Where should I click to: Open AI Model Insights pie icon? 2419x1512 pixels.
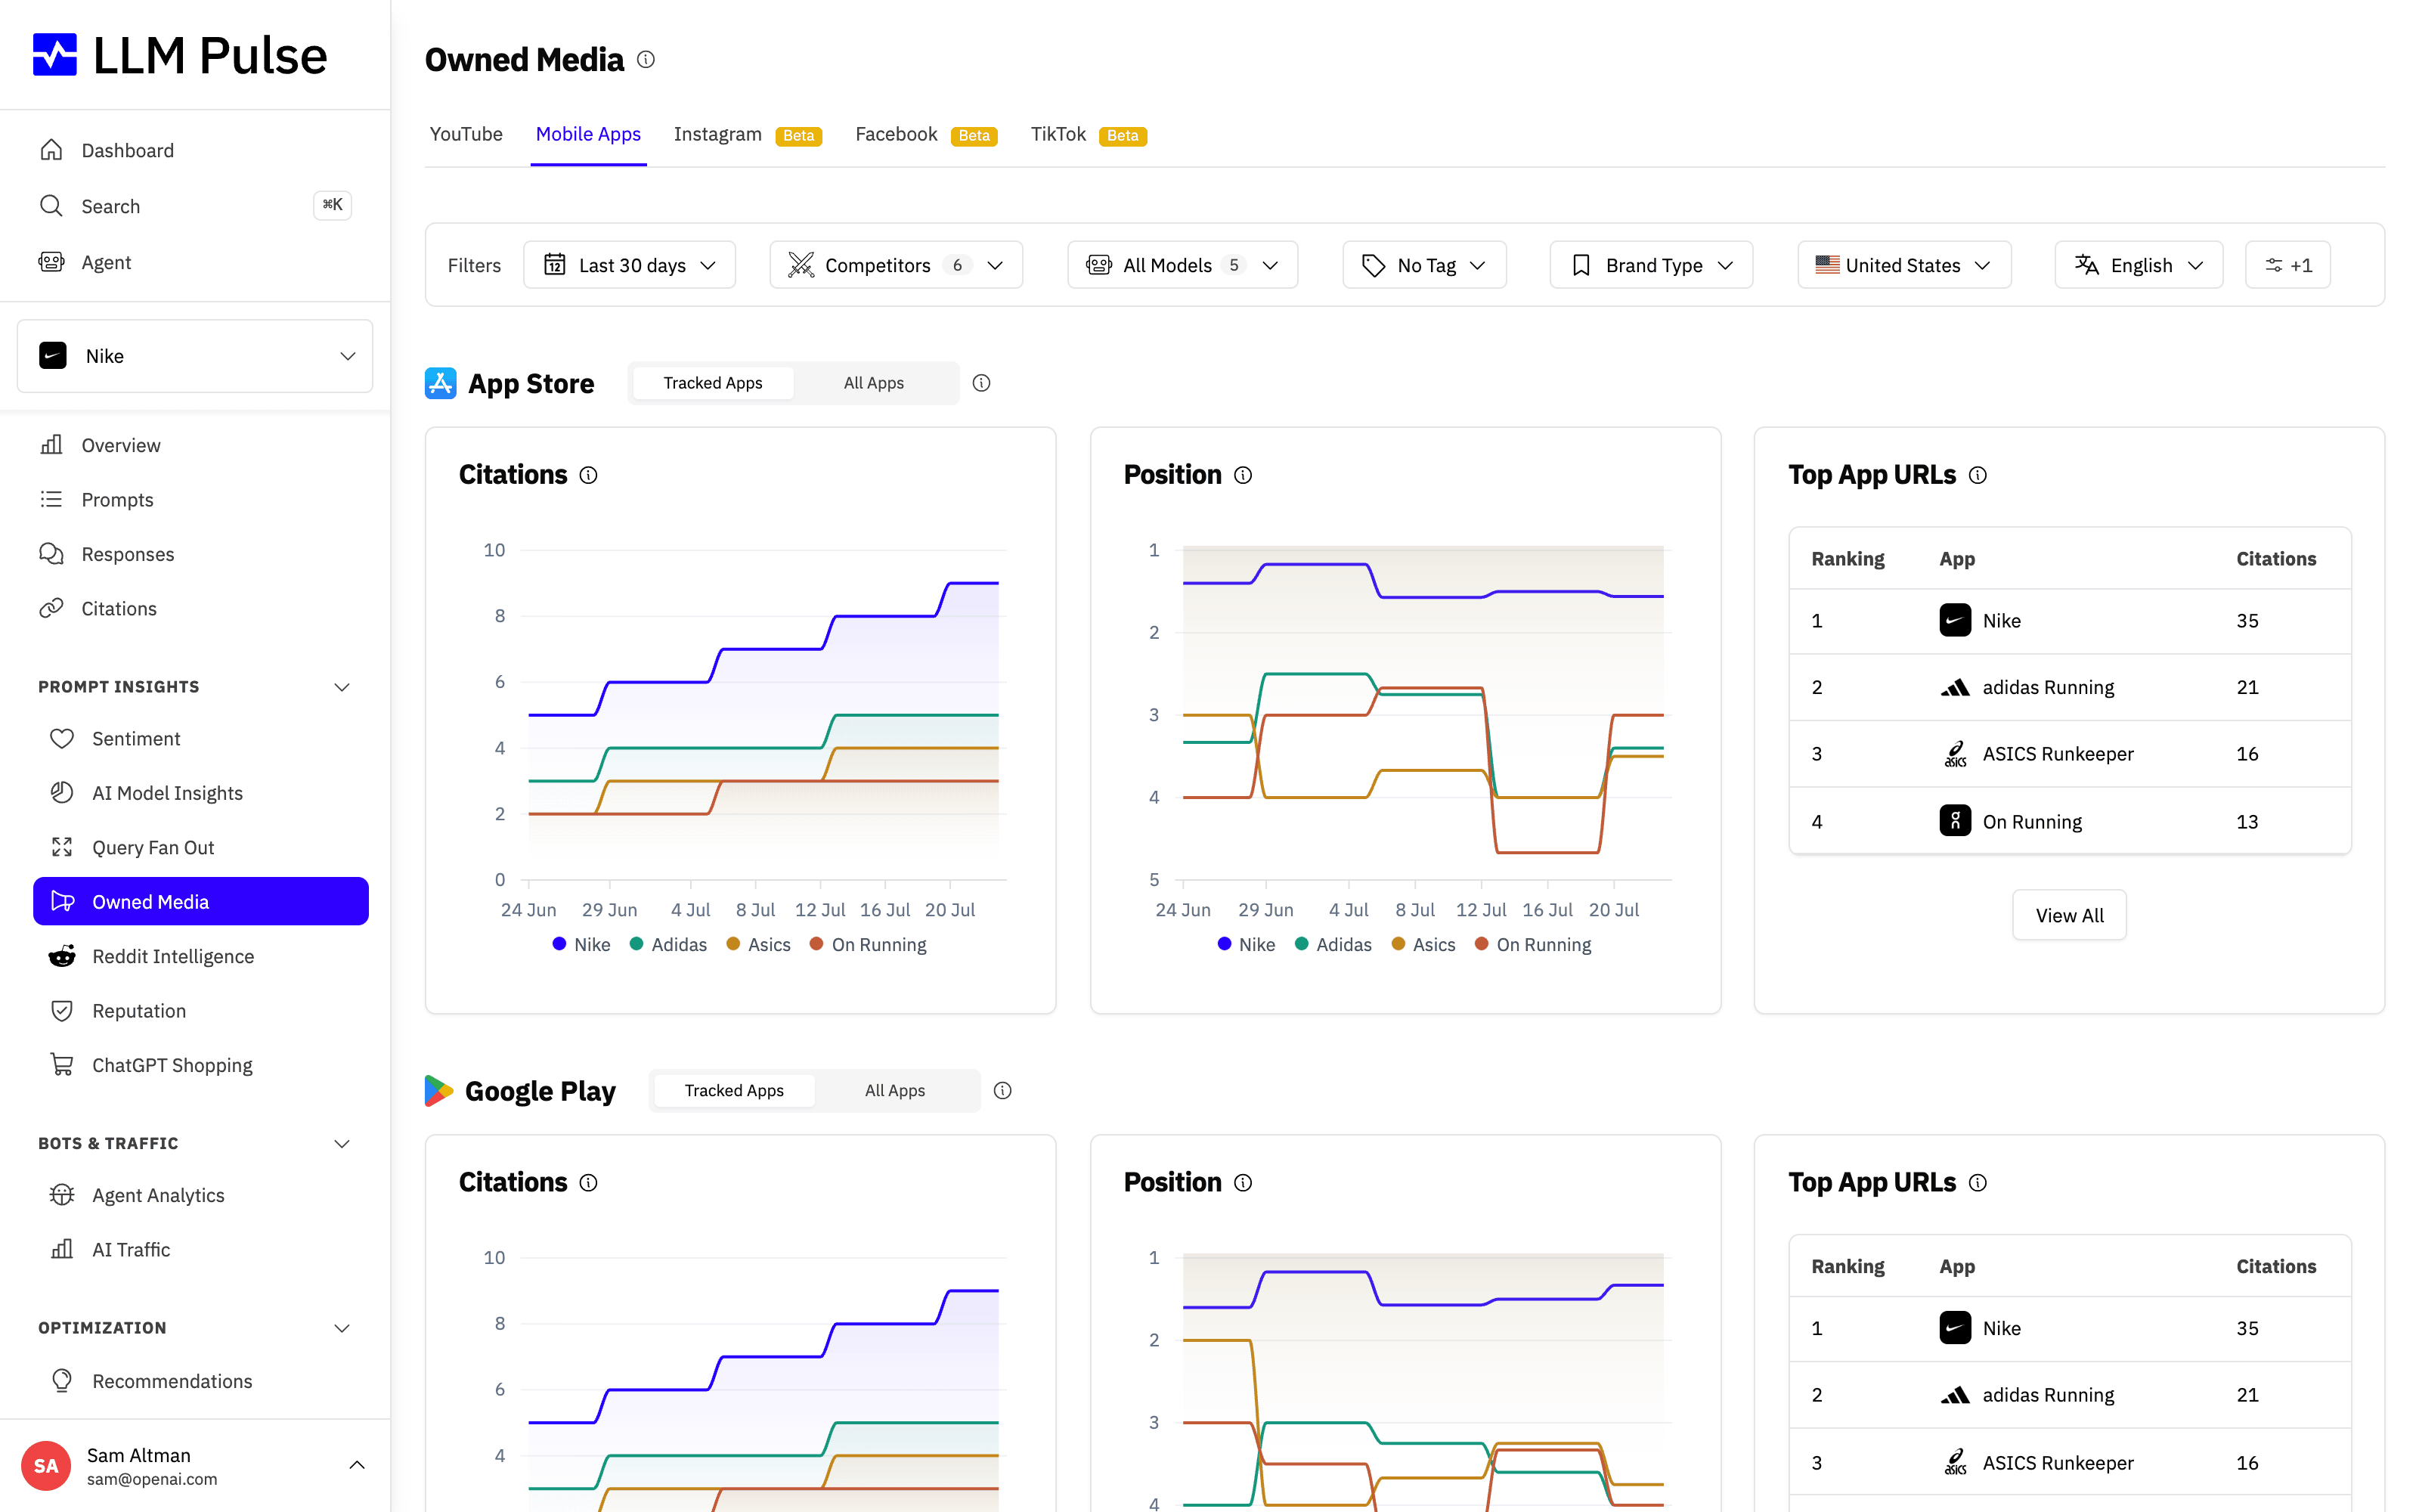point(62,793)
